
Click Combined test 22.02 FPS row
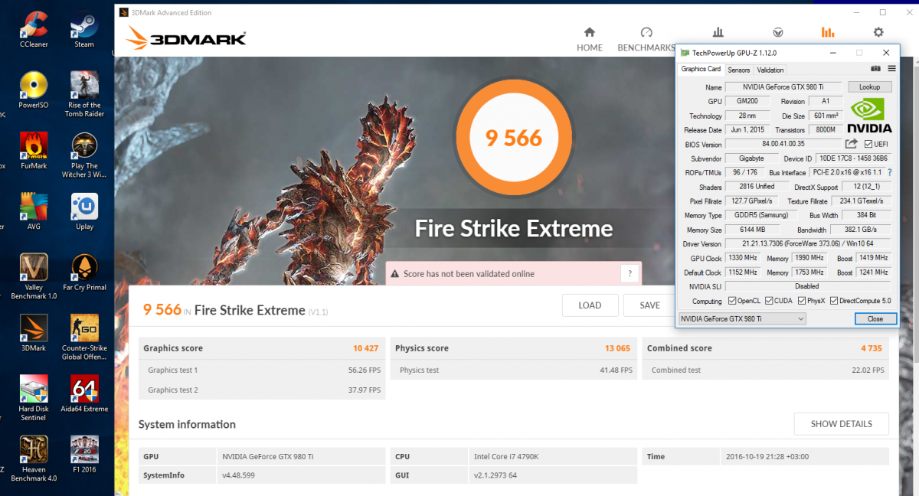(x=766, y=370)
